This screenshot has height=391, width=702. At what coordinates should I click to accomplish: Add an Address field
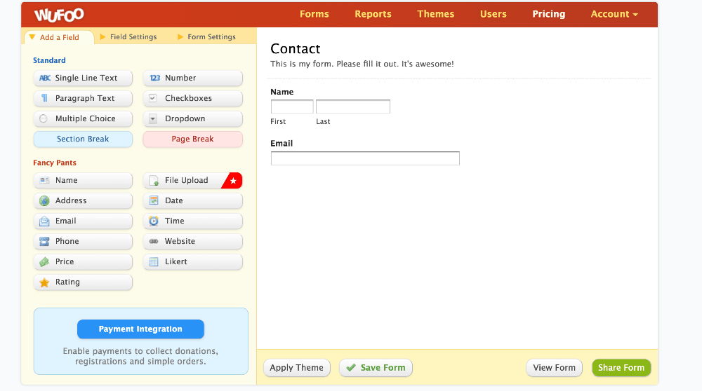tap(83, 200)
